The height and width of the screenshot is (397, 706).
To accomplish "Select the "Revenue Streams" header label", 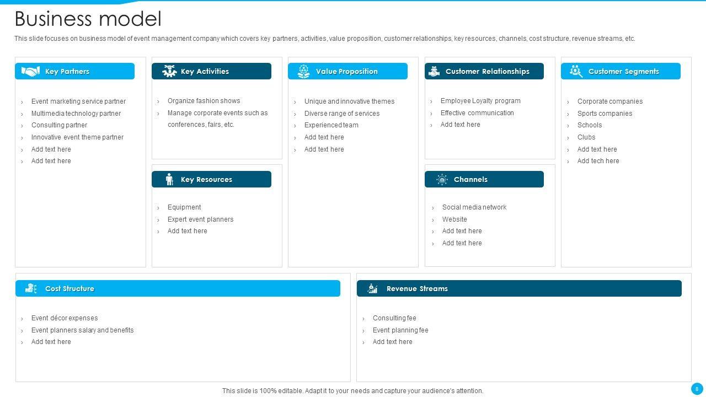I will tap(417, 288).
